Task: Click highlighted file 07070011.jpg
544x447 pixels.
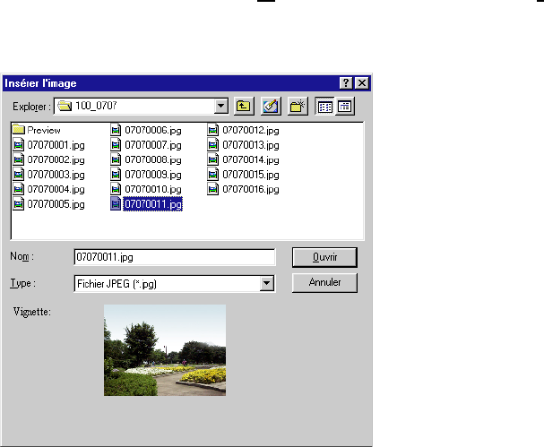Action: 146,204
